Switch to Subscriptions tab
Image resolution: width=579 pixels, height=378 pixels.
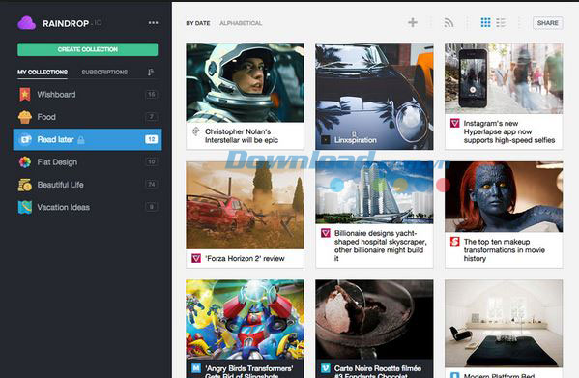[104, 72]
